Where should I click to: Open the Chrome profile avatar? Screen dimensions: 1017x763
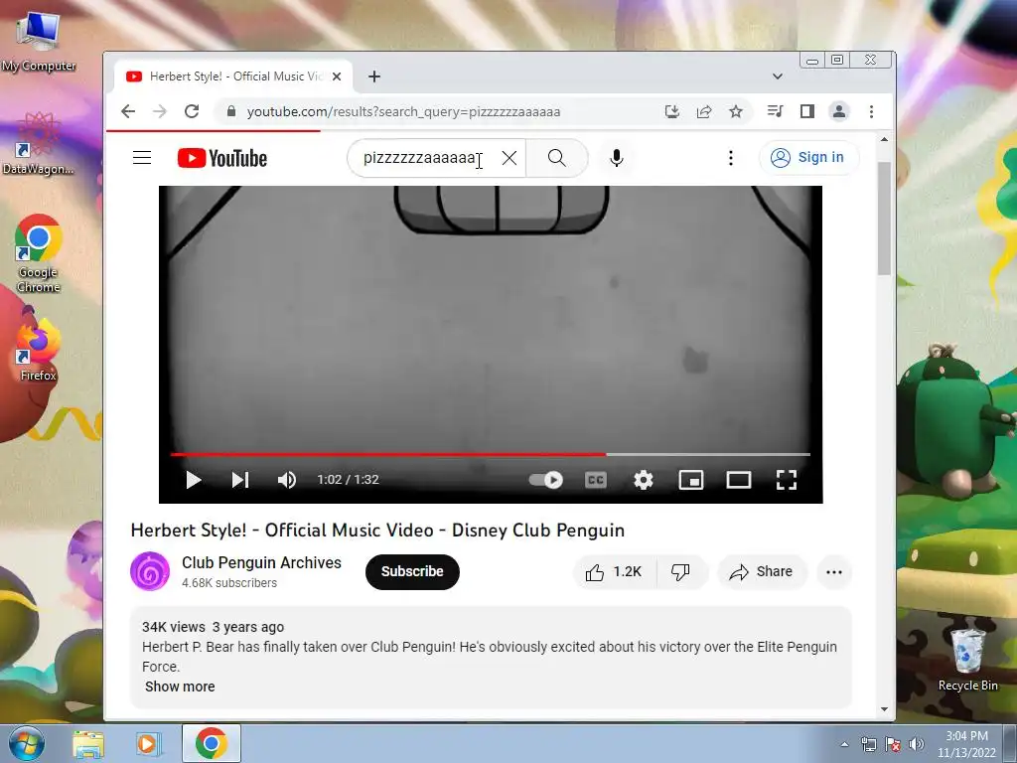(x=838, y=111)
